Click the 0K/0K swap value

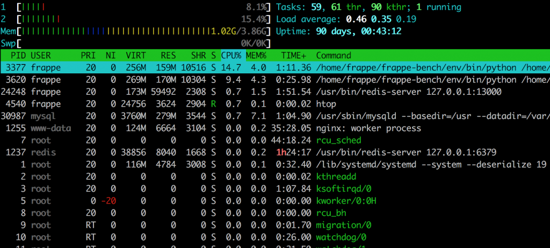(x=254, y=44)
